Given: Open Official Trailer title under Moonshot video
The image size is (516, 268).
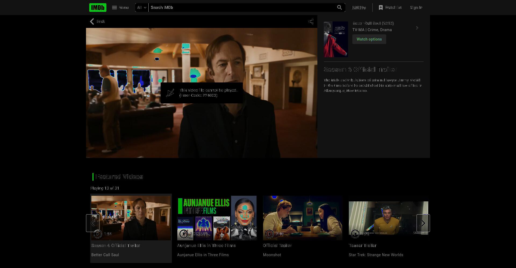Looking at the screenshot, I should [x=277, y=245].
